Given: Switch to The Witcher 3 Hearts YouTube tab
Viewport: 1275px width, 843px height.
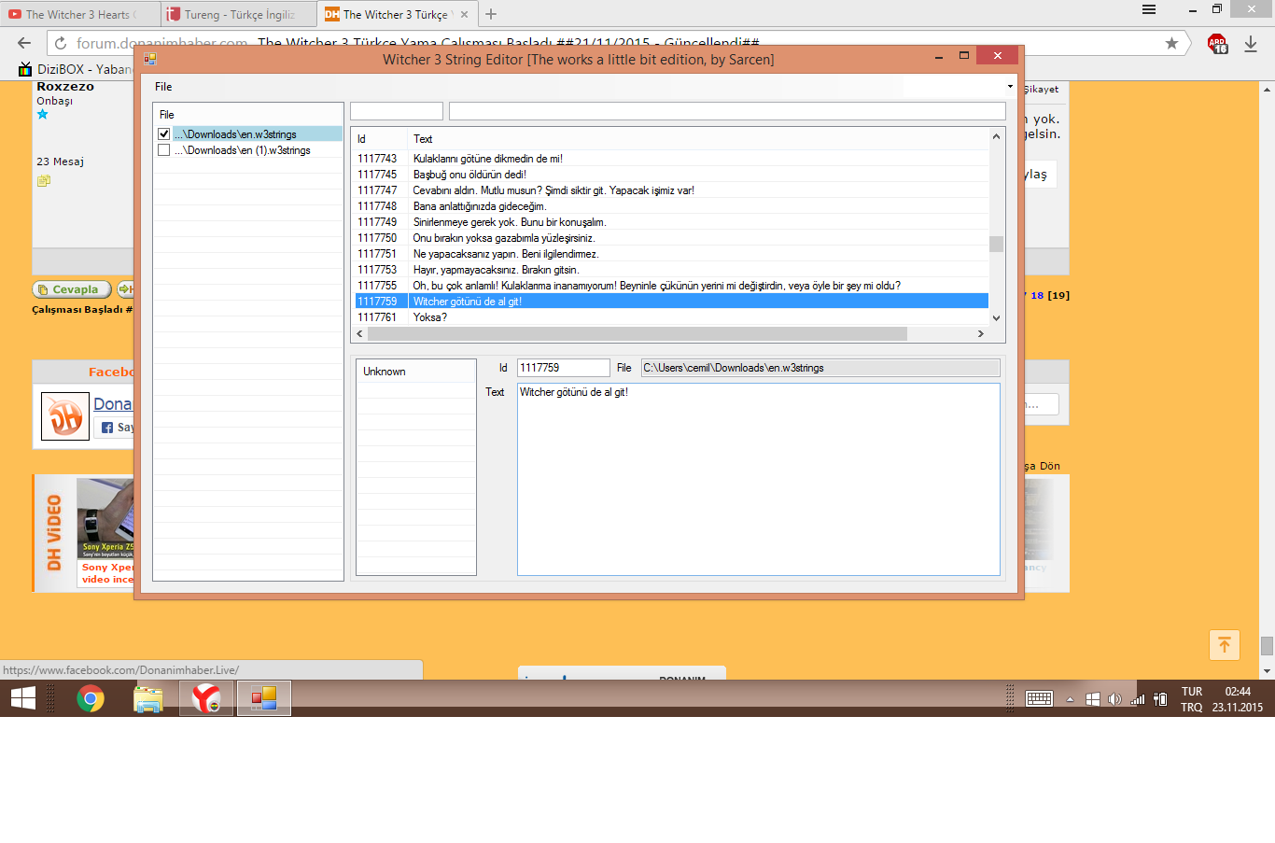Looking at the screenshot, I should point(79,14).
